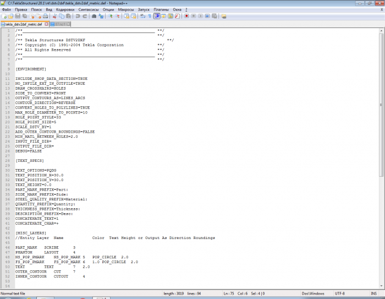This screenshot has height=299, width=385.
Task: Click the INS status bar indicator
Action: click(x=373, y=293)
